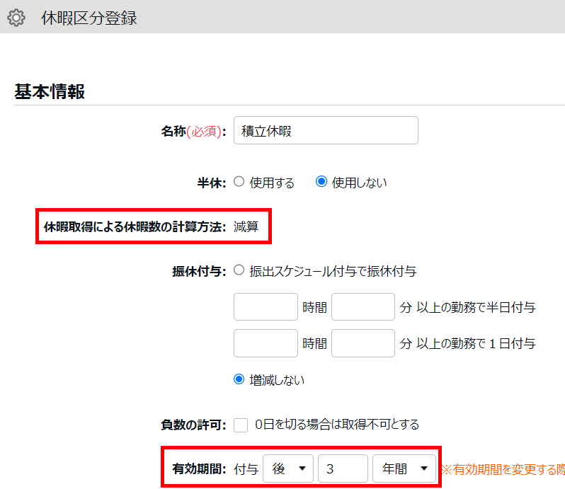Enable the 負数の許可 checkbox
Viewport: 565px width, 489px height.
point(241,425)
